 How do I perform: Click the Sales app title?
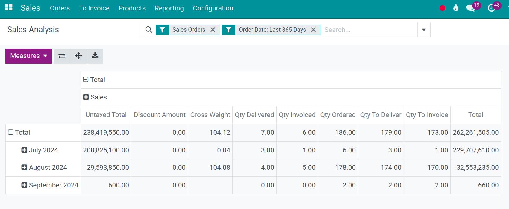[30, 8]
